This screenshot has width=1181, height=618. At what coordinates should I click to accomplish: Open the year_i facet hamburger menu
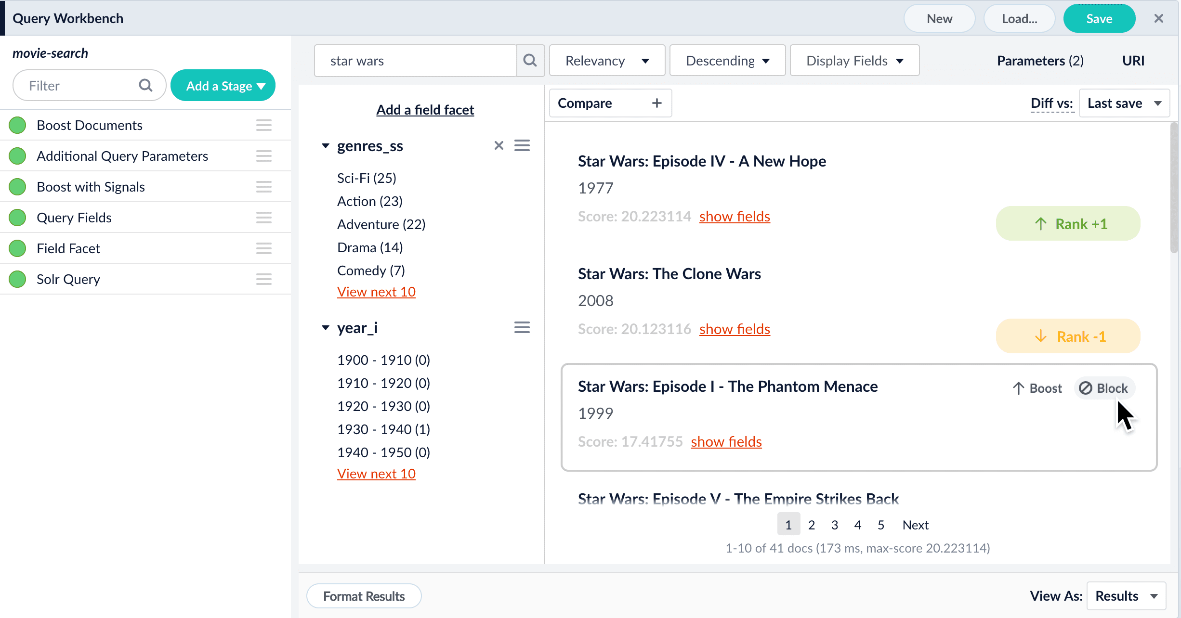(x=522, y=328)
